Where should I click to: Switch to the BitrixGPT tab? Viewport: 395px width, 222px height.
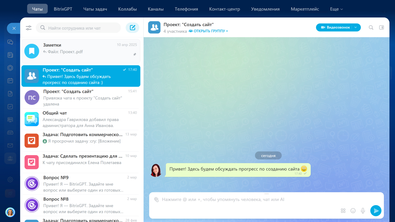point(63,9)
